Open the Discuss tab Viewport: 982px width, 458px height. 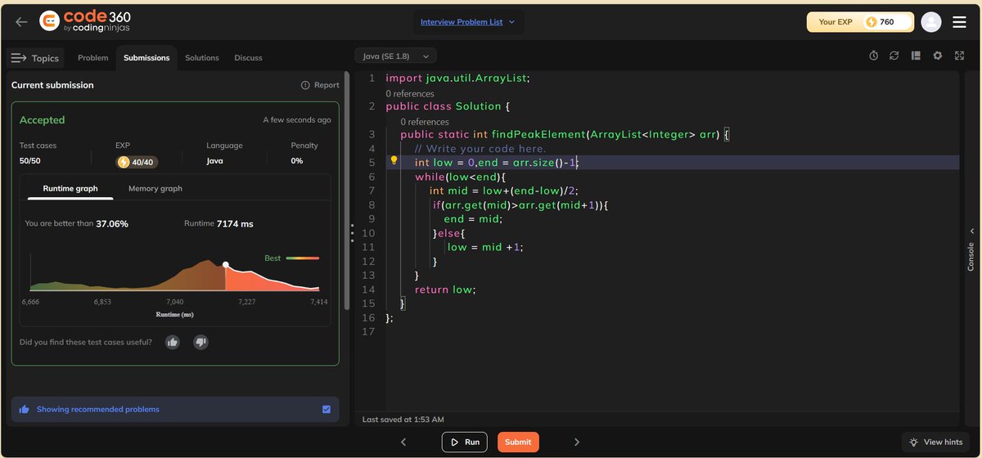click(249, 58)
